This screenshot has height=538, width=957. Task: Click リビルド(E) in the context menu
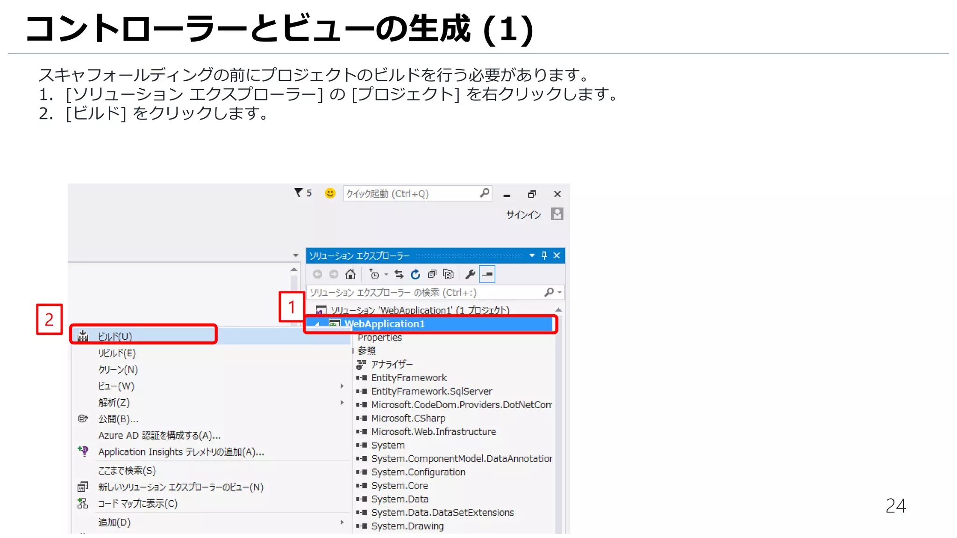[117, 353]
